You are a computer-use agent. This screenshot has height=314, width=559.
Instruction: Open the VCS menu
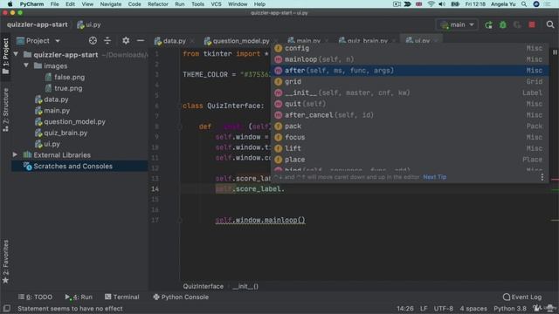pyautogui.click(x=216, y=4)
